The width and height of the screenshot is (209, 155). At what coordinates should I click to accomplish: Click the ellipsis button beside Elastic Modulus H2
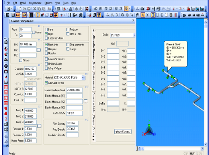click(x=86, y=101)
